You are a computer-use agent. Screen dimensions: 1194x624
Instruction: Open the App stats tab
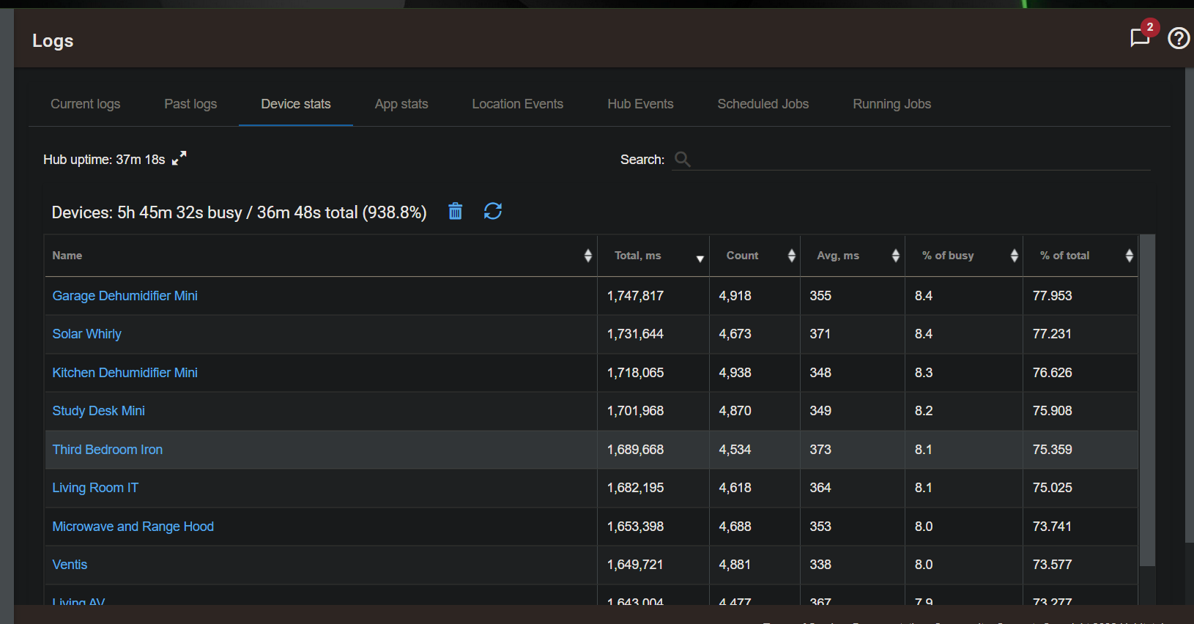pos(401,104)
